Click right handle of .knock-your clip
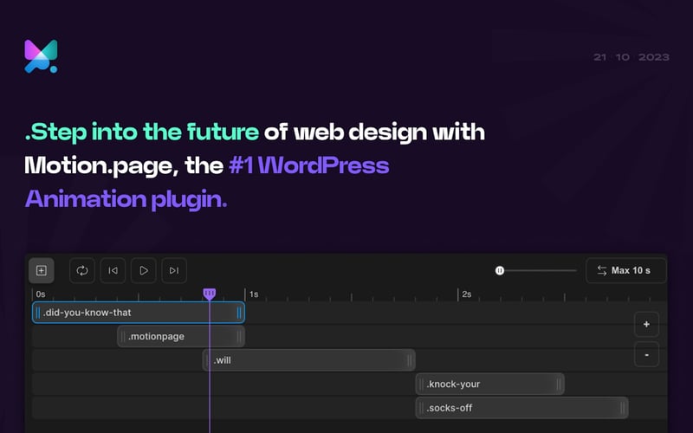 point(559,385)
